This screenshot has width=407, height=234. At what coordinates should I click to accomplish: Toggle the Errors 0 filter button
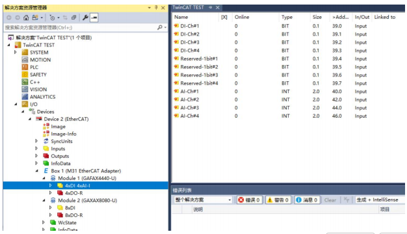(249, 200)
